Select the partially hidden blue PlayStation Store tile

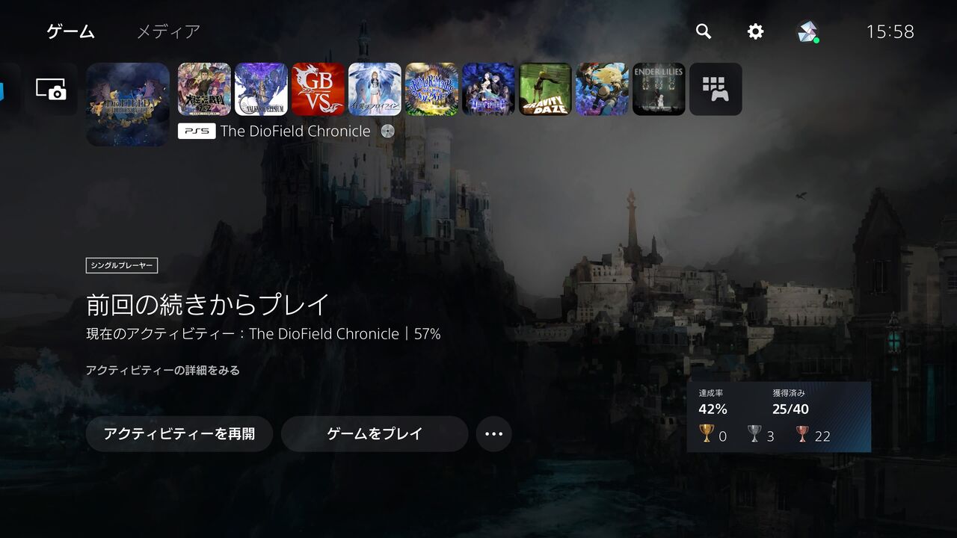point(2,90)
